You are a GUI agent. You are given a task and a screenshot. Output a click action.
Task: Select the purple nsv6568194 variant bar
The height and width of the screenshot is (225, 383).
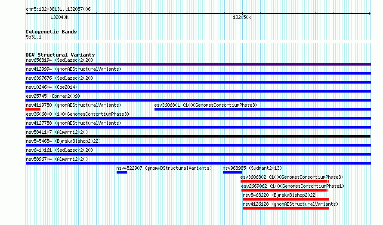click(x=198, y=64)
